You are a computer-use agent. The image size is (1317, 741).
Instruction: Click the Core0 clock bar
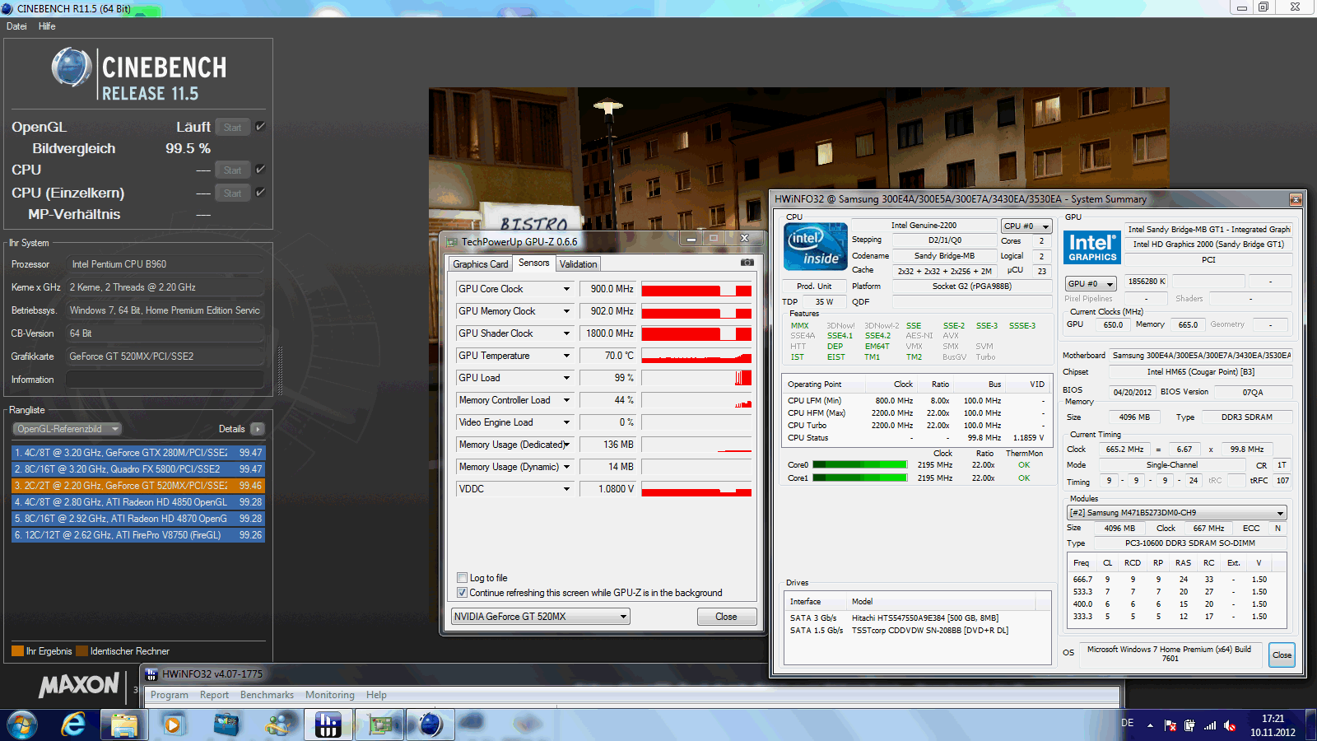click(x=860, y=465)
